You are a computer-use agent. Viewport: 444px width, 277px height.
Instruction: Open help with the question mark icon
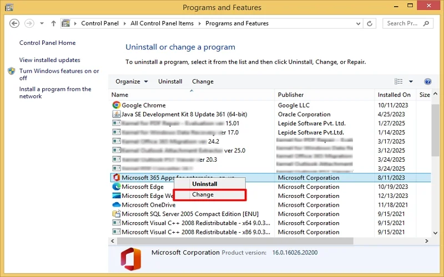[427, 81]
